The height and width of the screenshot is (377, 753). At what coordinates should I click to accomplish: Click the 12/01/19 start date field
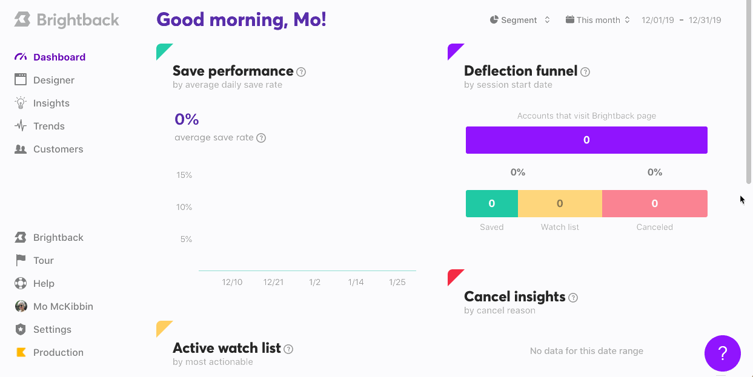[658, 20]
